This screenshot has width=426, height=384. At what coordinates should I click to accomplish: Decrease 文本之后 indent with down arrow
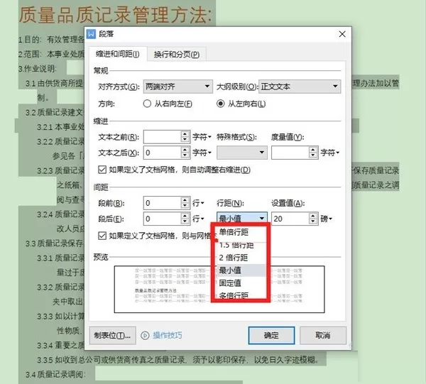(185, 155)
